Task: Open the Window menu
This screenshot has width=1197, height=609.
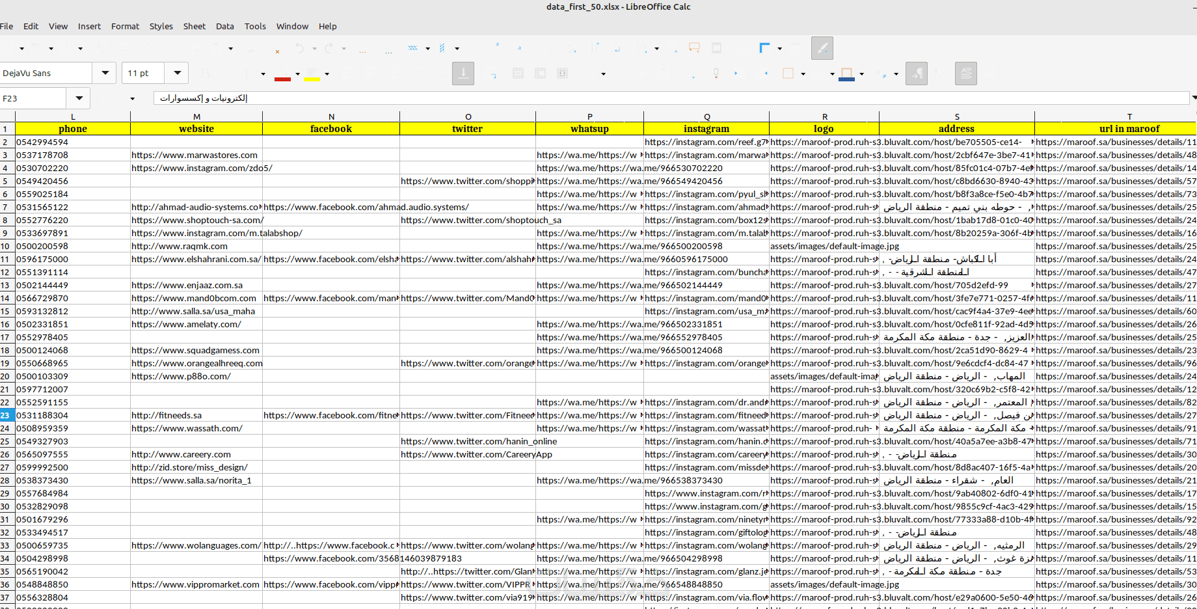Action: click(x=292, y=27)
